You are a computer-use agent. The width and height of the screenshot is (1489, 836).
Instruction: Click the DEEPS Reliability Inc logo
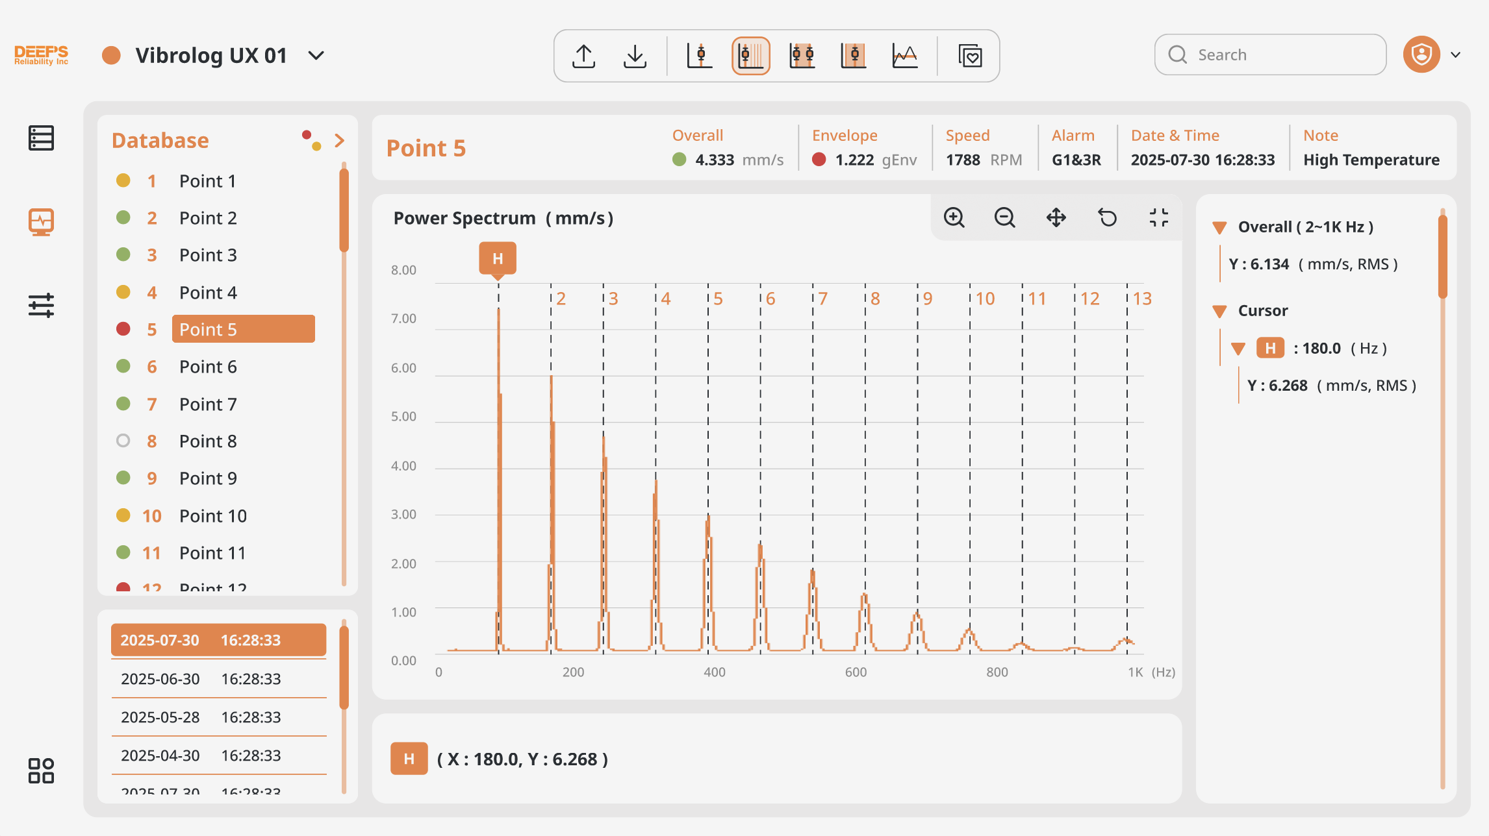[41, 56]
